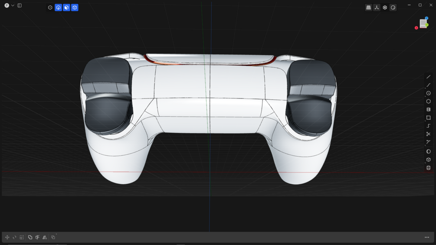Screen dimensions: 436x245
Task: Close the Plasticity window
Action: [431, 5]
